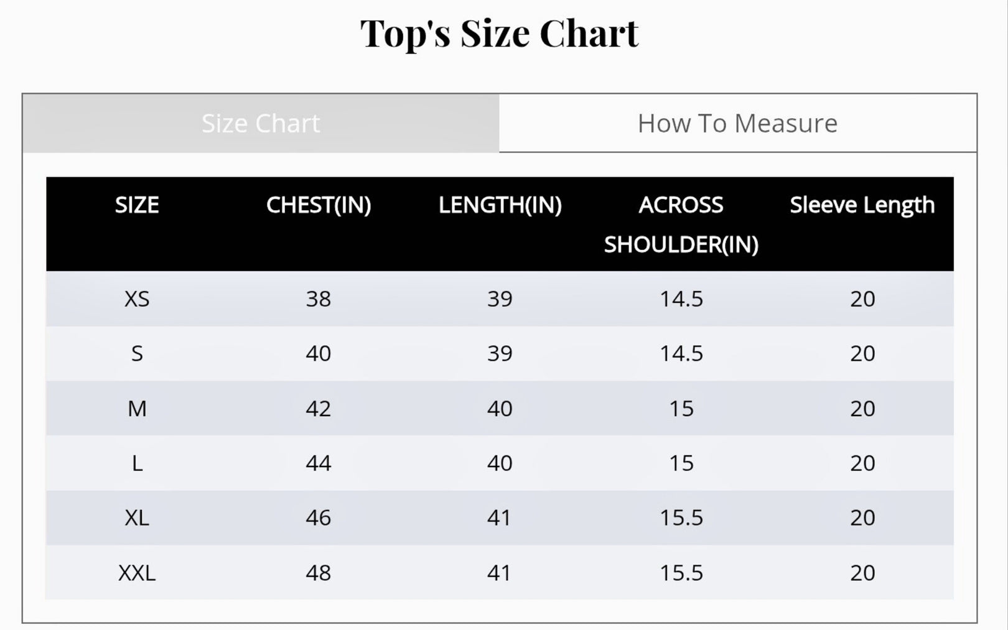Select the XL size row label
The width and height of the screenshot is (1008, 630).
point(137,518)
